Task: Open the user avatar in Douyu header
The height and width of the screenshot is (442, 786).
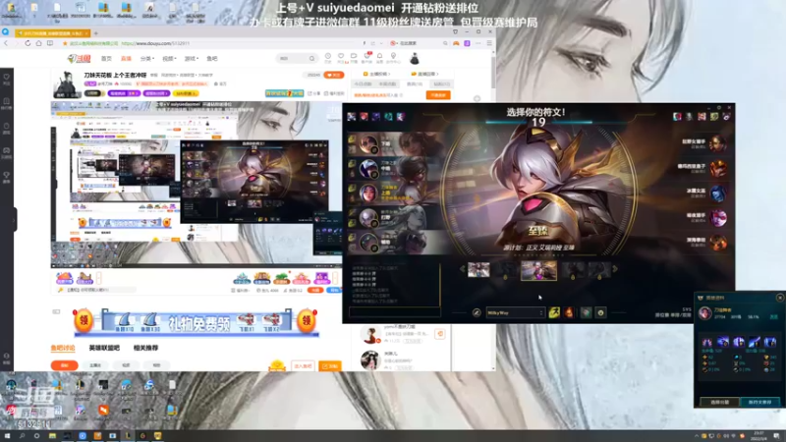Action: pyautogui.click(x=414, y=59)
